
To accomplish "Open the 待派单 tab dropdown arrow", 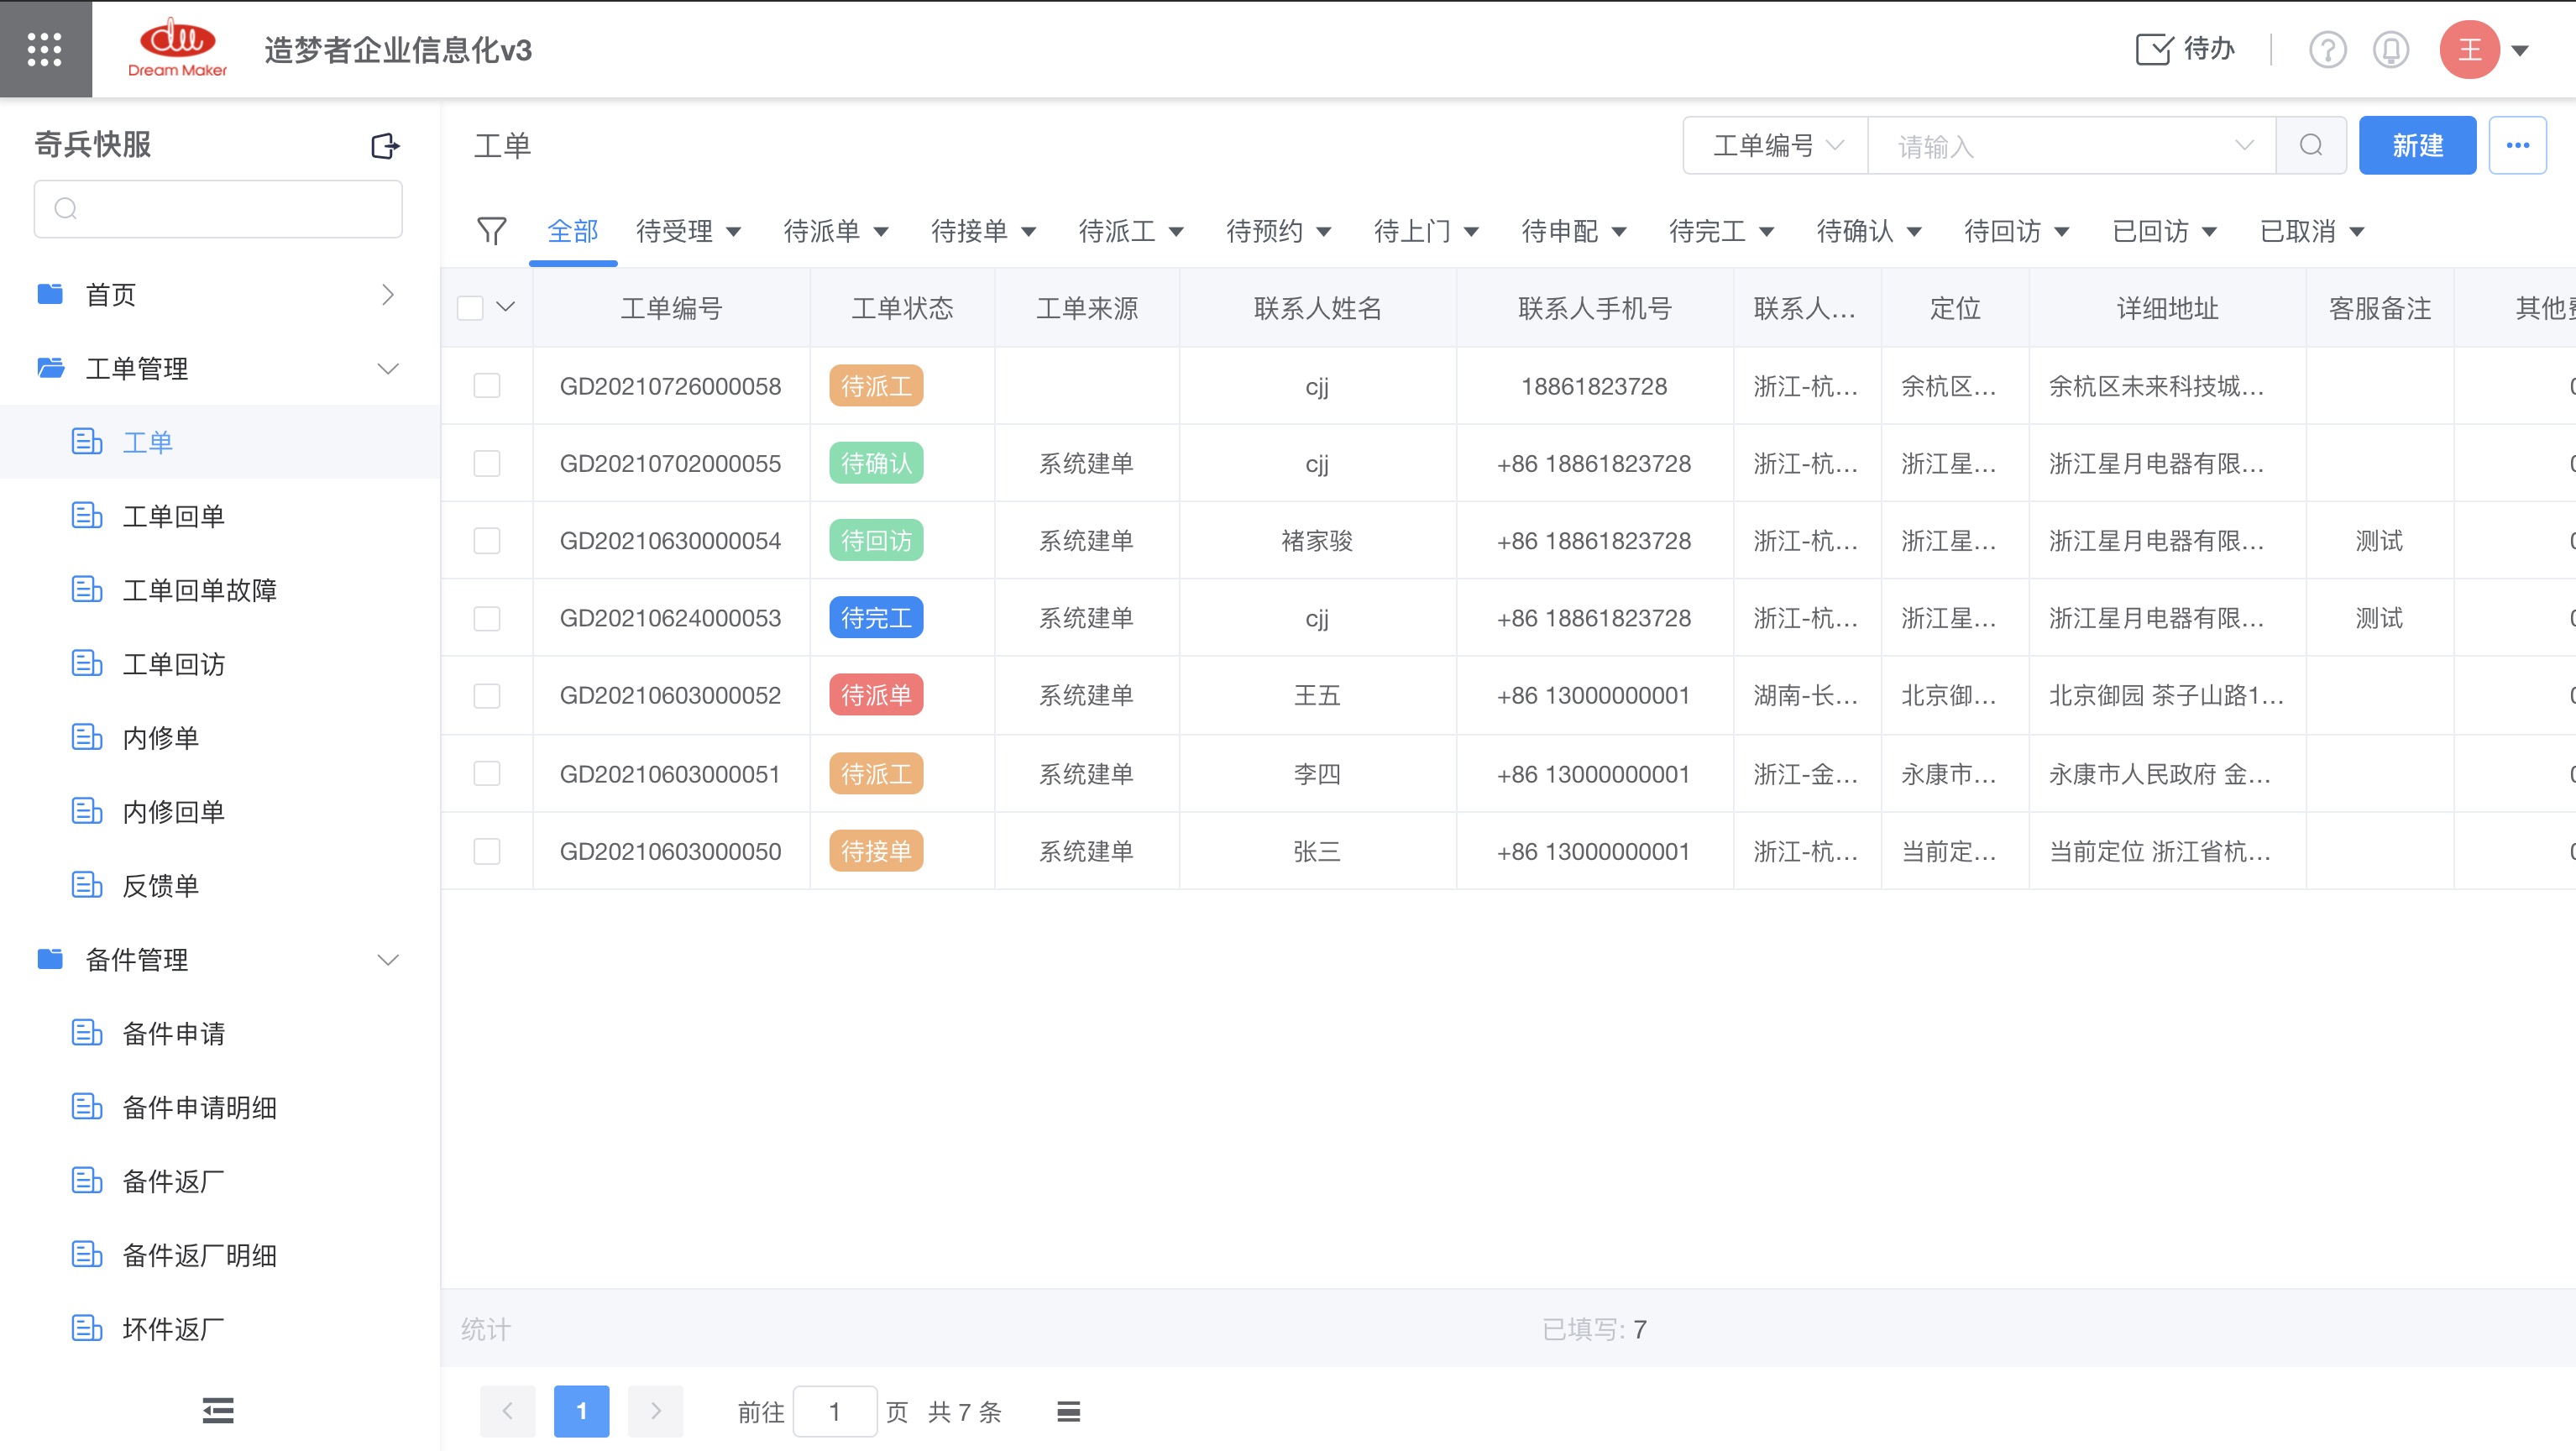I will (881, 232).
